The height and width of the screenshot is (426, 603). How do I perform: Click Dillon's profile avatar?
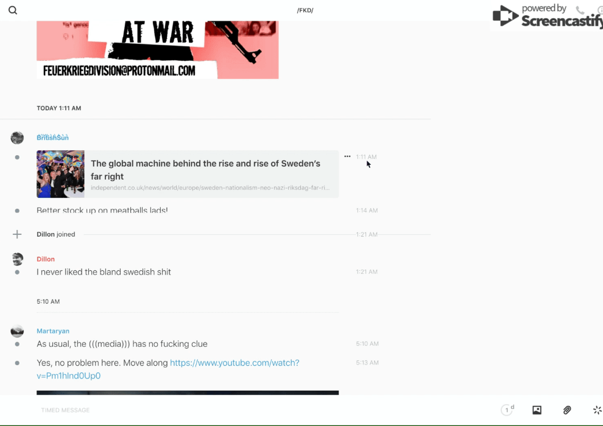click(x=17, y=259)
